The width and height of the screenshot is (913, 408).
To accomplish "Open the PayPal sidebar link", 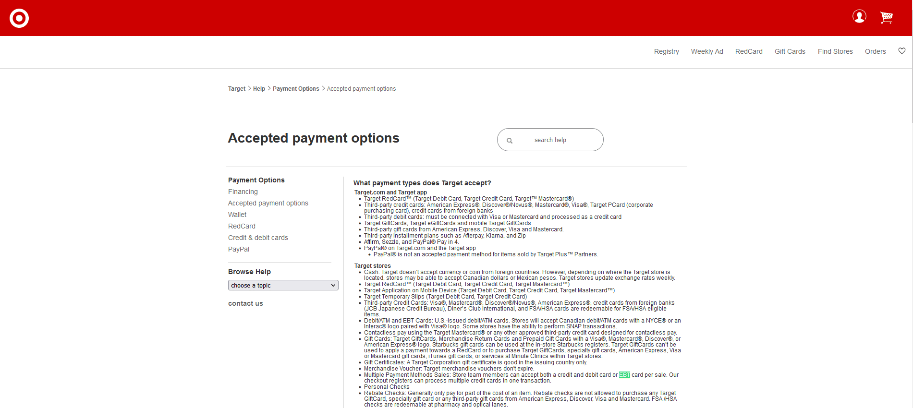I will (x=239, y=249).
